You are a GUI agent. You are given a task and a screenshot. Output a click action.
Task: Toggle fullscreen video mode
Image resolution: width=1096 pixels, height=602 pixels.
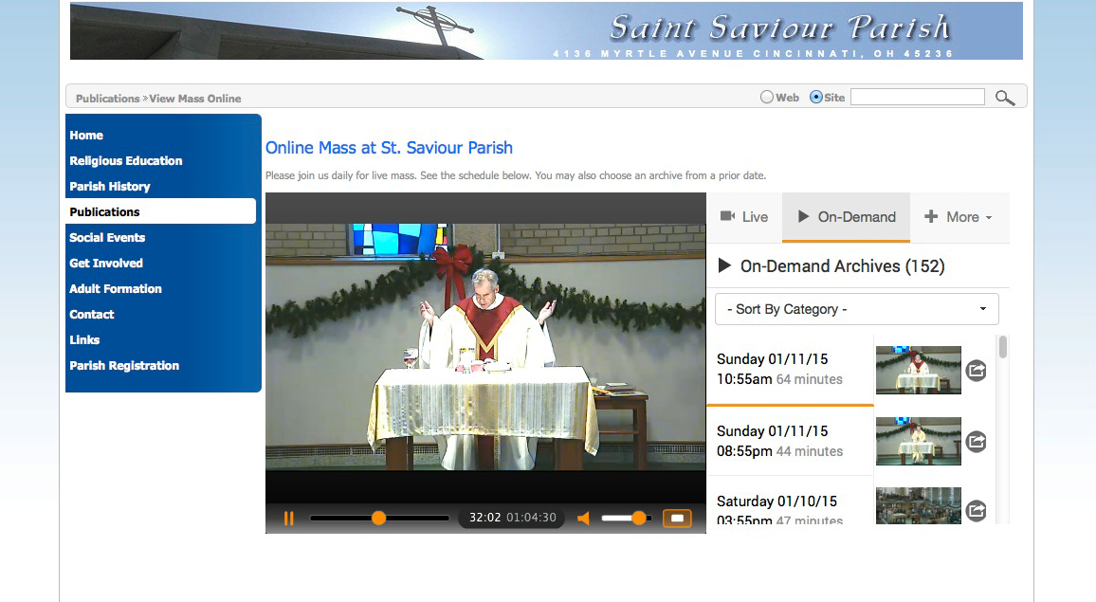click(677, 518)
